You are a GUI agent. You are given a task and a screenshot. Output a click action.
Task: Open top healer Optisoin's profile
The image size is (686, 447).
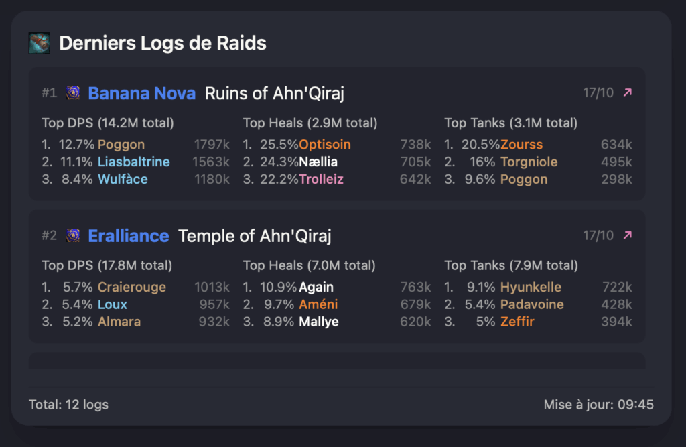[x=325, y=145]
